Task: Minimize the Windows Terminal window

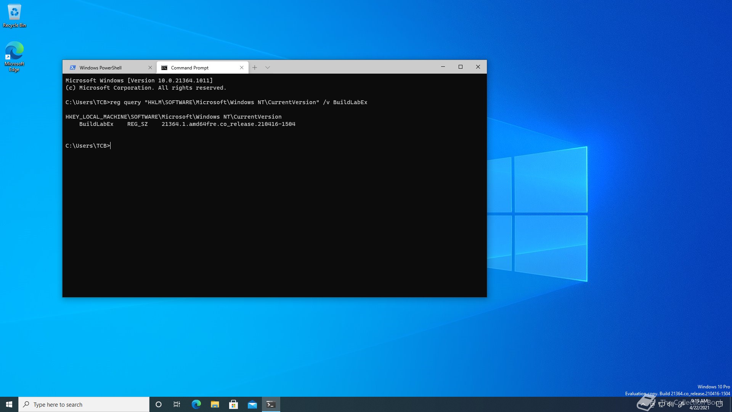Action: pyautogui.click(x=443, y=67)
